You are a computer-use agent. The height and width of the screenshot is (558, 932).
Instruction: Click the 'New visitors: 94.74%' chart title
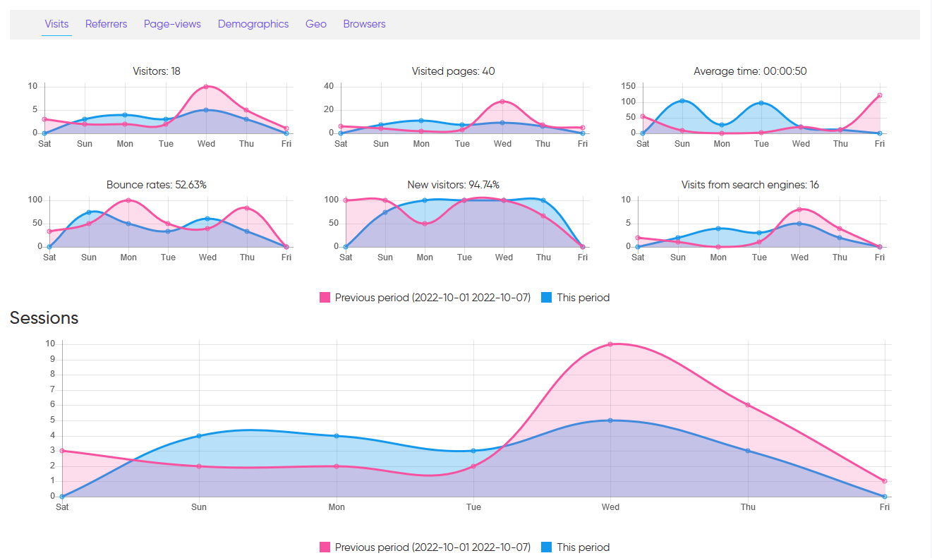(454, 185)
